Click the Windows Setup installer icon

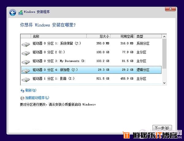pyautogui.click(x=21, y=13)
